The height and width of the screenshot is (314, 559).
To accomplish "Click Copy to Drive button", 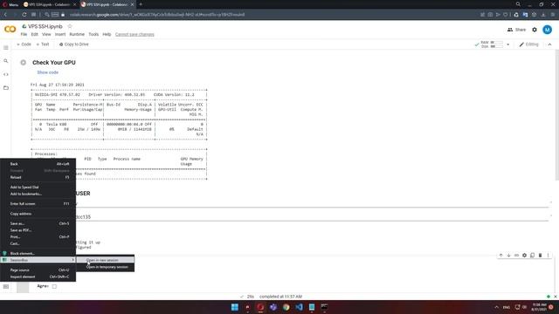I will (x=73, y=44).
